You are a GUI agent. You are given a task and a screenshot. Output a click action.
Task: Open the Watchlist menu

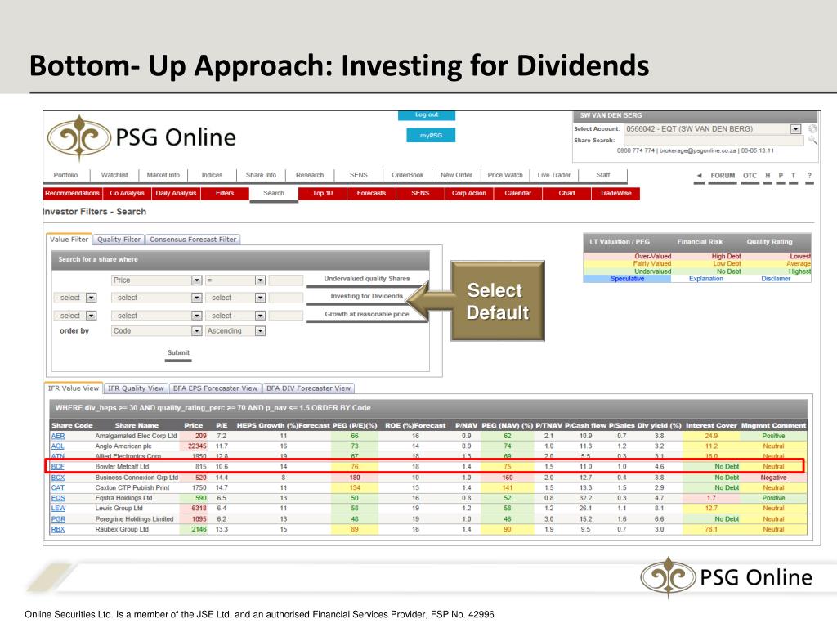click(x=114, y=175)
